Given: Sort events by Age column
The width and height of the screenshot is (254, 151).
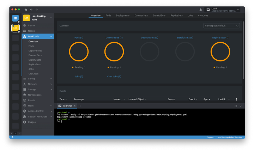Looking at the screenshot, I should pos(206,99).
